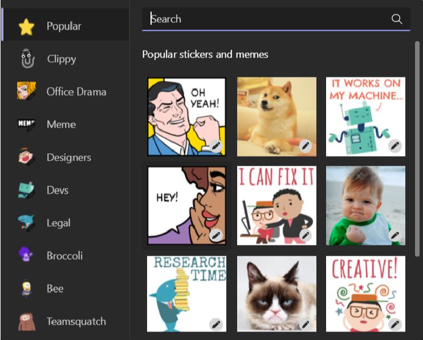Click pencil on 'Research Time' sticker
Screen dimensions: 423x340
[x=216, y=325]
